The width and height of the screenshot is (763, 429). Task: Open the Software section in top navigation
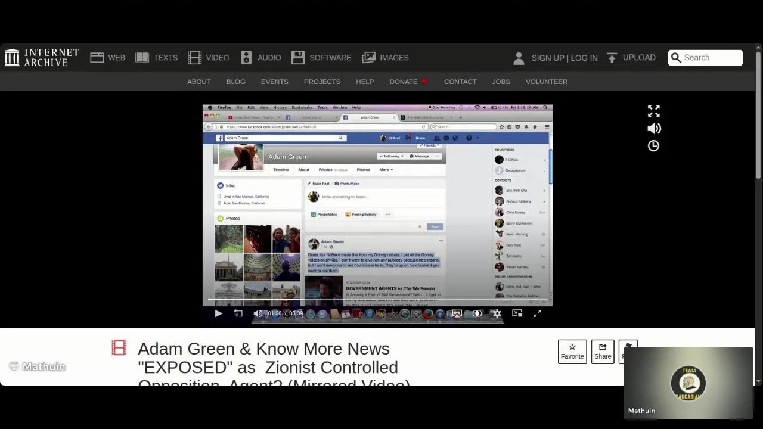pos(321,58)
